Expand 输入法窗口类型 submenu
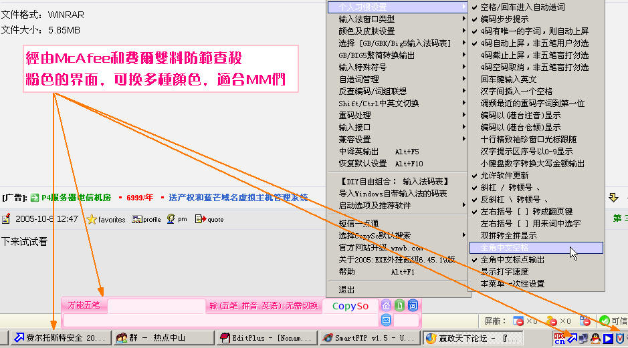The image size is (628, 348). [x=398, y=19]
